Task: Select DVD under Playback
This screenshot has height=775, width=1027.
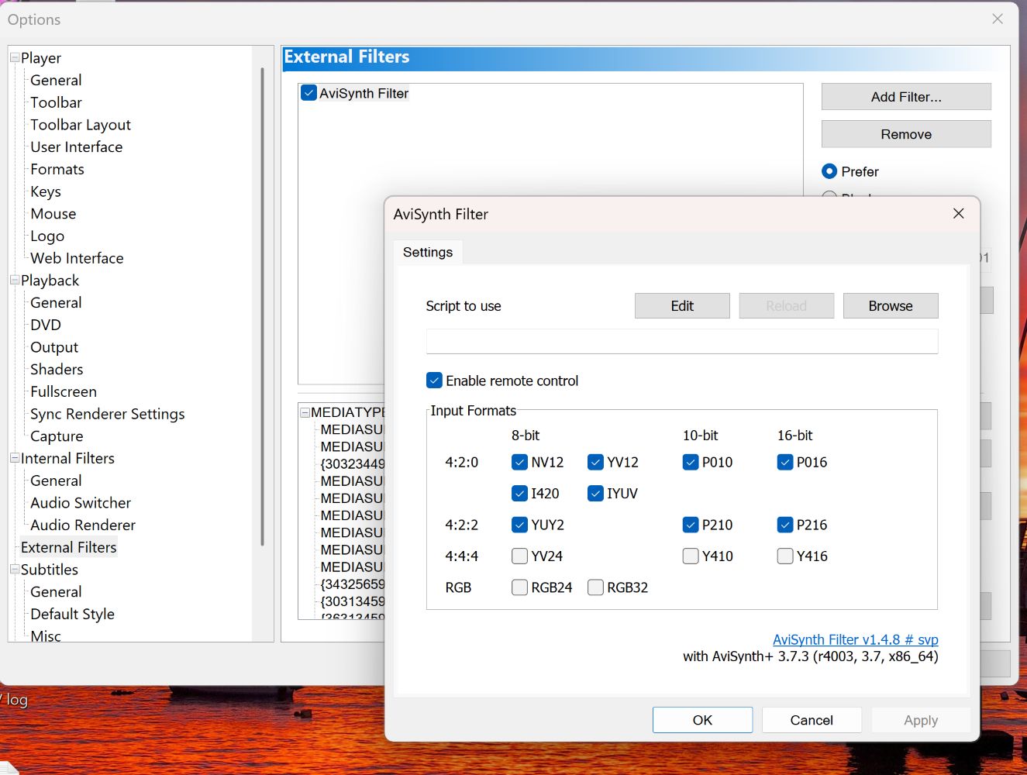Action: (x=46, y=325)
